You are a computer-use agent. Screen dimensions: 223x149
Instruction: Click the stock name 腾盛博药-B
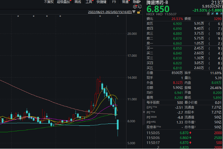157,2
